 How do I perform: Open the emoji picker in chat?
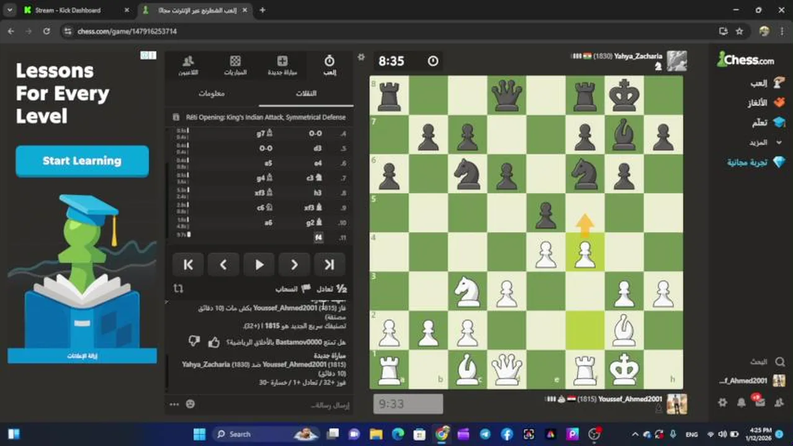pos(190,404)
